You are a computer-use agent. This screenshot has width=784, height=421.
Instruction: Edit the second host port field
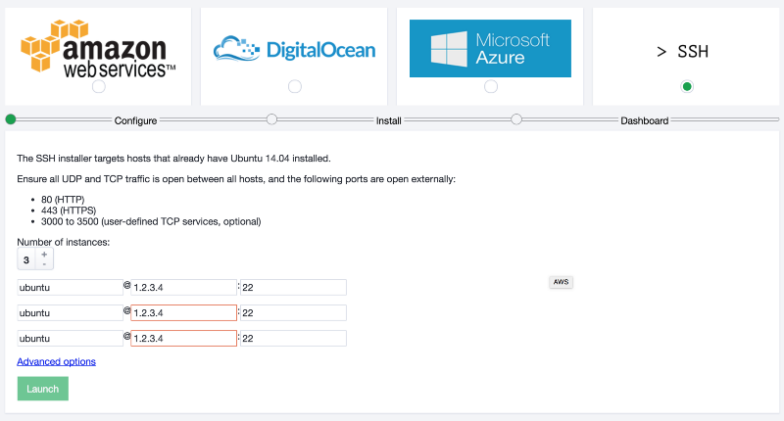[293, 312]
